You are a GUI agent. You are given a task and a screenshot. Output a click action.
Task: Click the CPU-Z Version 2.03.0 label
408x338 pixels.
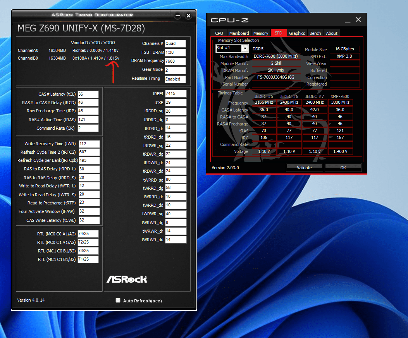click(225, 168)
